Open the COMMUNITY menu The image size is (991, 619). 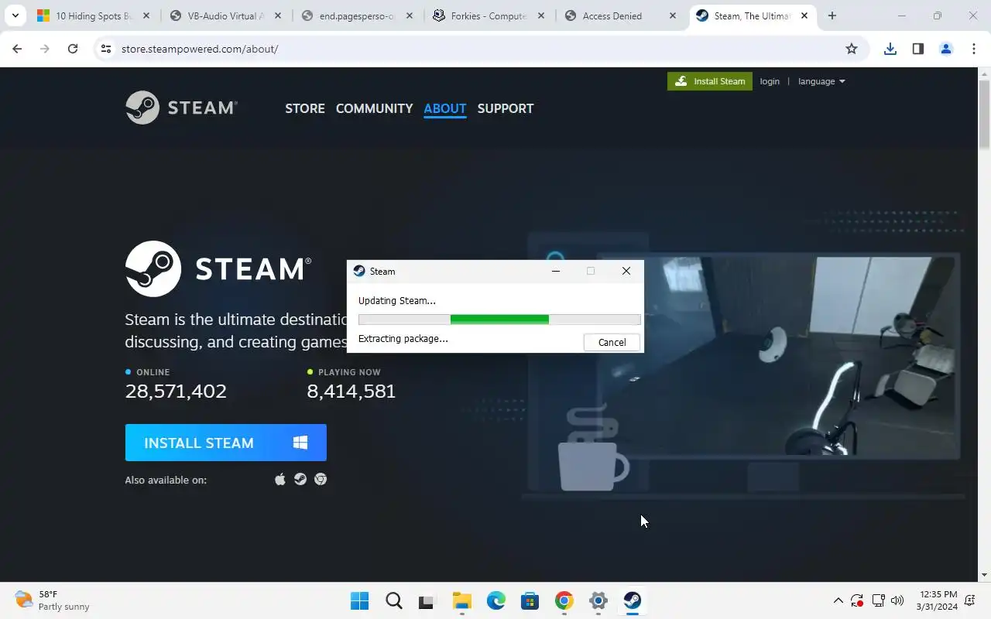pos(374,108)
